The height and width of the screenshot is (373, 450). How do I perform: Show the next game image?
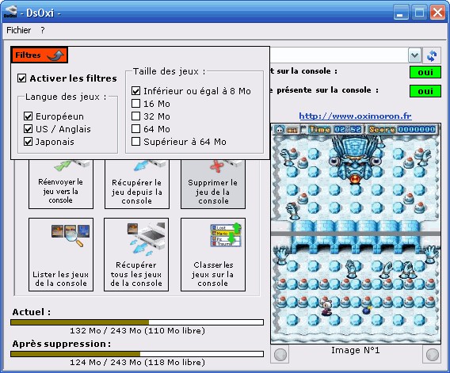[x=433, y=355]
